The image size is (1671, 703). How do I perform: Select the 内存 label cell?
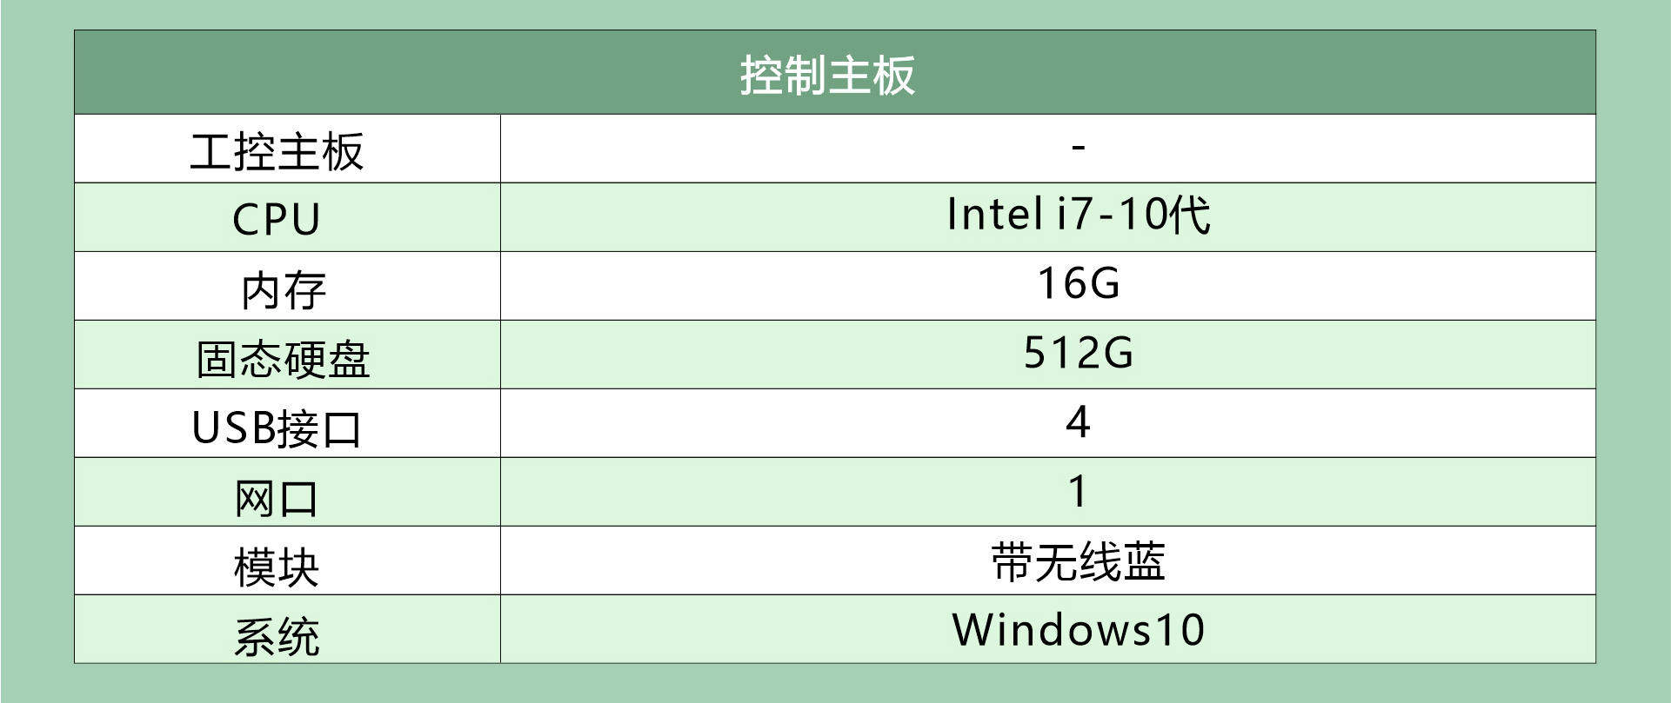pos(284,289)
